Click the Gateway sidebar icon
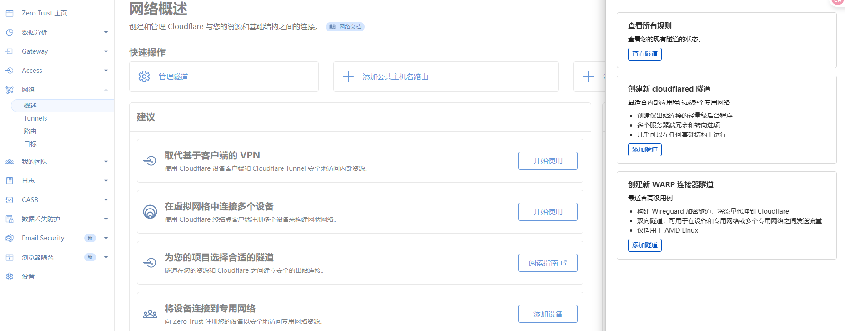 click(x=10, y=51)
